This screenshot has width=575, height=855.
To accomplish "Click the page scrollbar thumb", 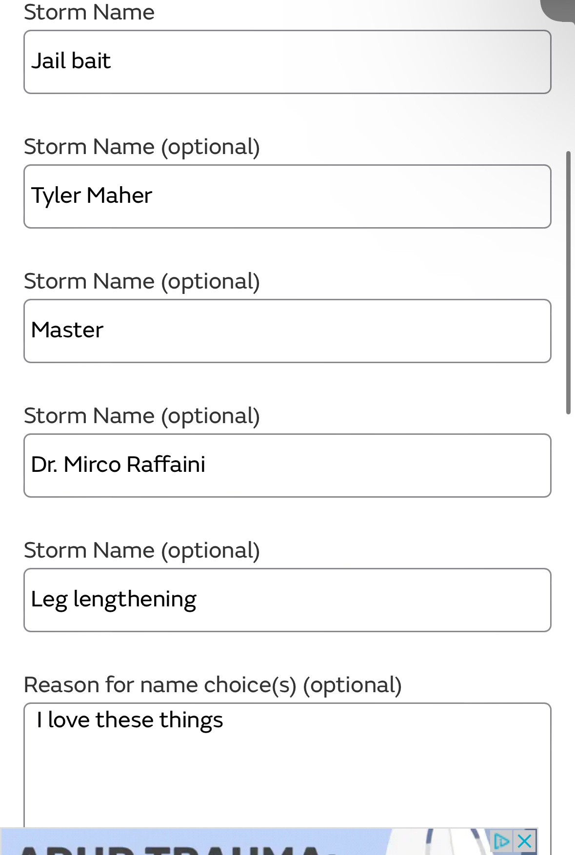I will point(568,283).
